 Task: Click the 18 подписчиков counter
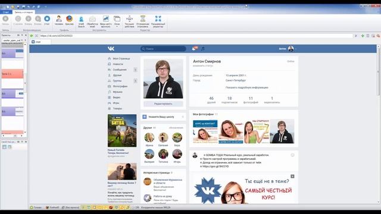[229, 100]
